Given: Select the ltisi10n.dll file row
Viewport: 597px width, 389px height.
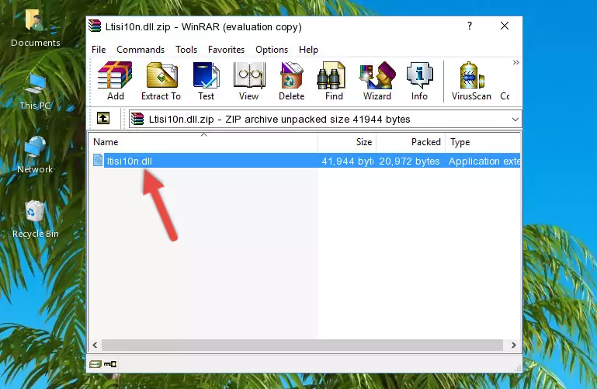Looking at the screenshot, I should pyautogui.click(x=306, y=161).
